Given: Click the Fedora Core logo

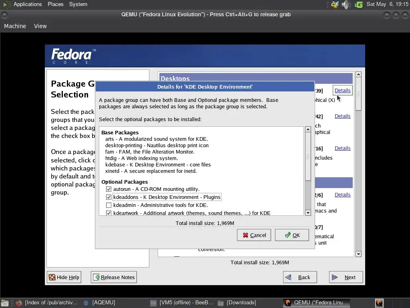Looking at the screenshot, I should pyautogui.click(x=74, y=56).
